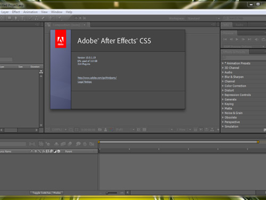Toggle the title/action safe grid button
Image resolution: width=266 pixels, height=200 pixels.
[71, 130]
